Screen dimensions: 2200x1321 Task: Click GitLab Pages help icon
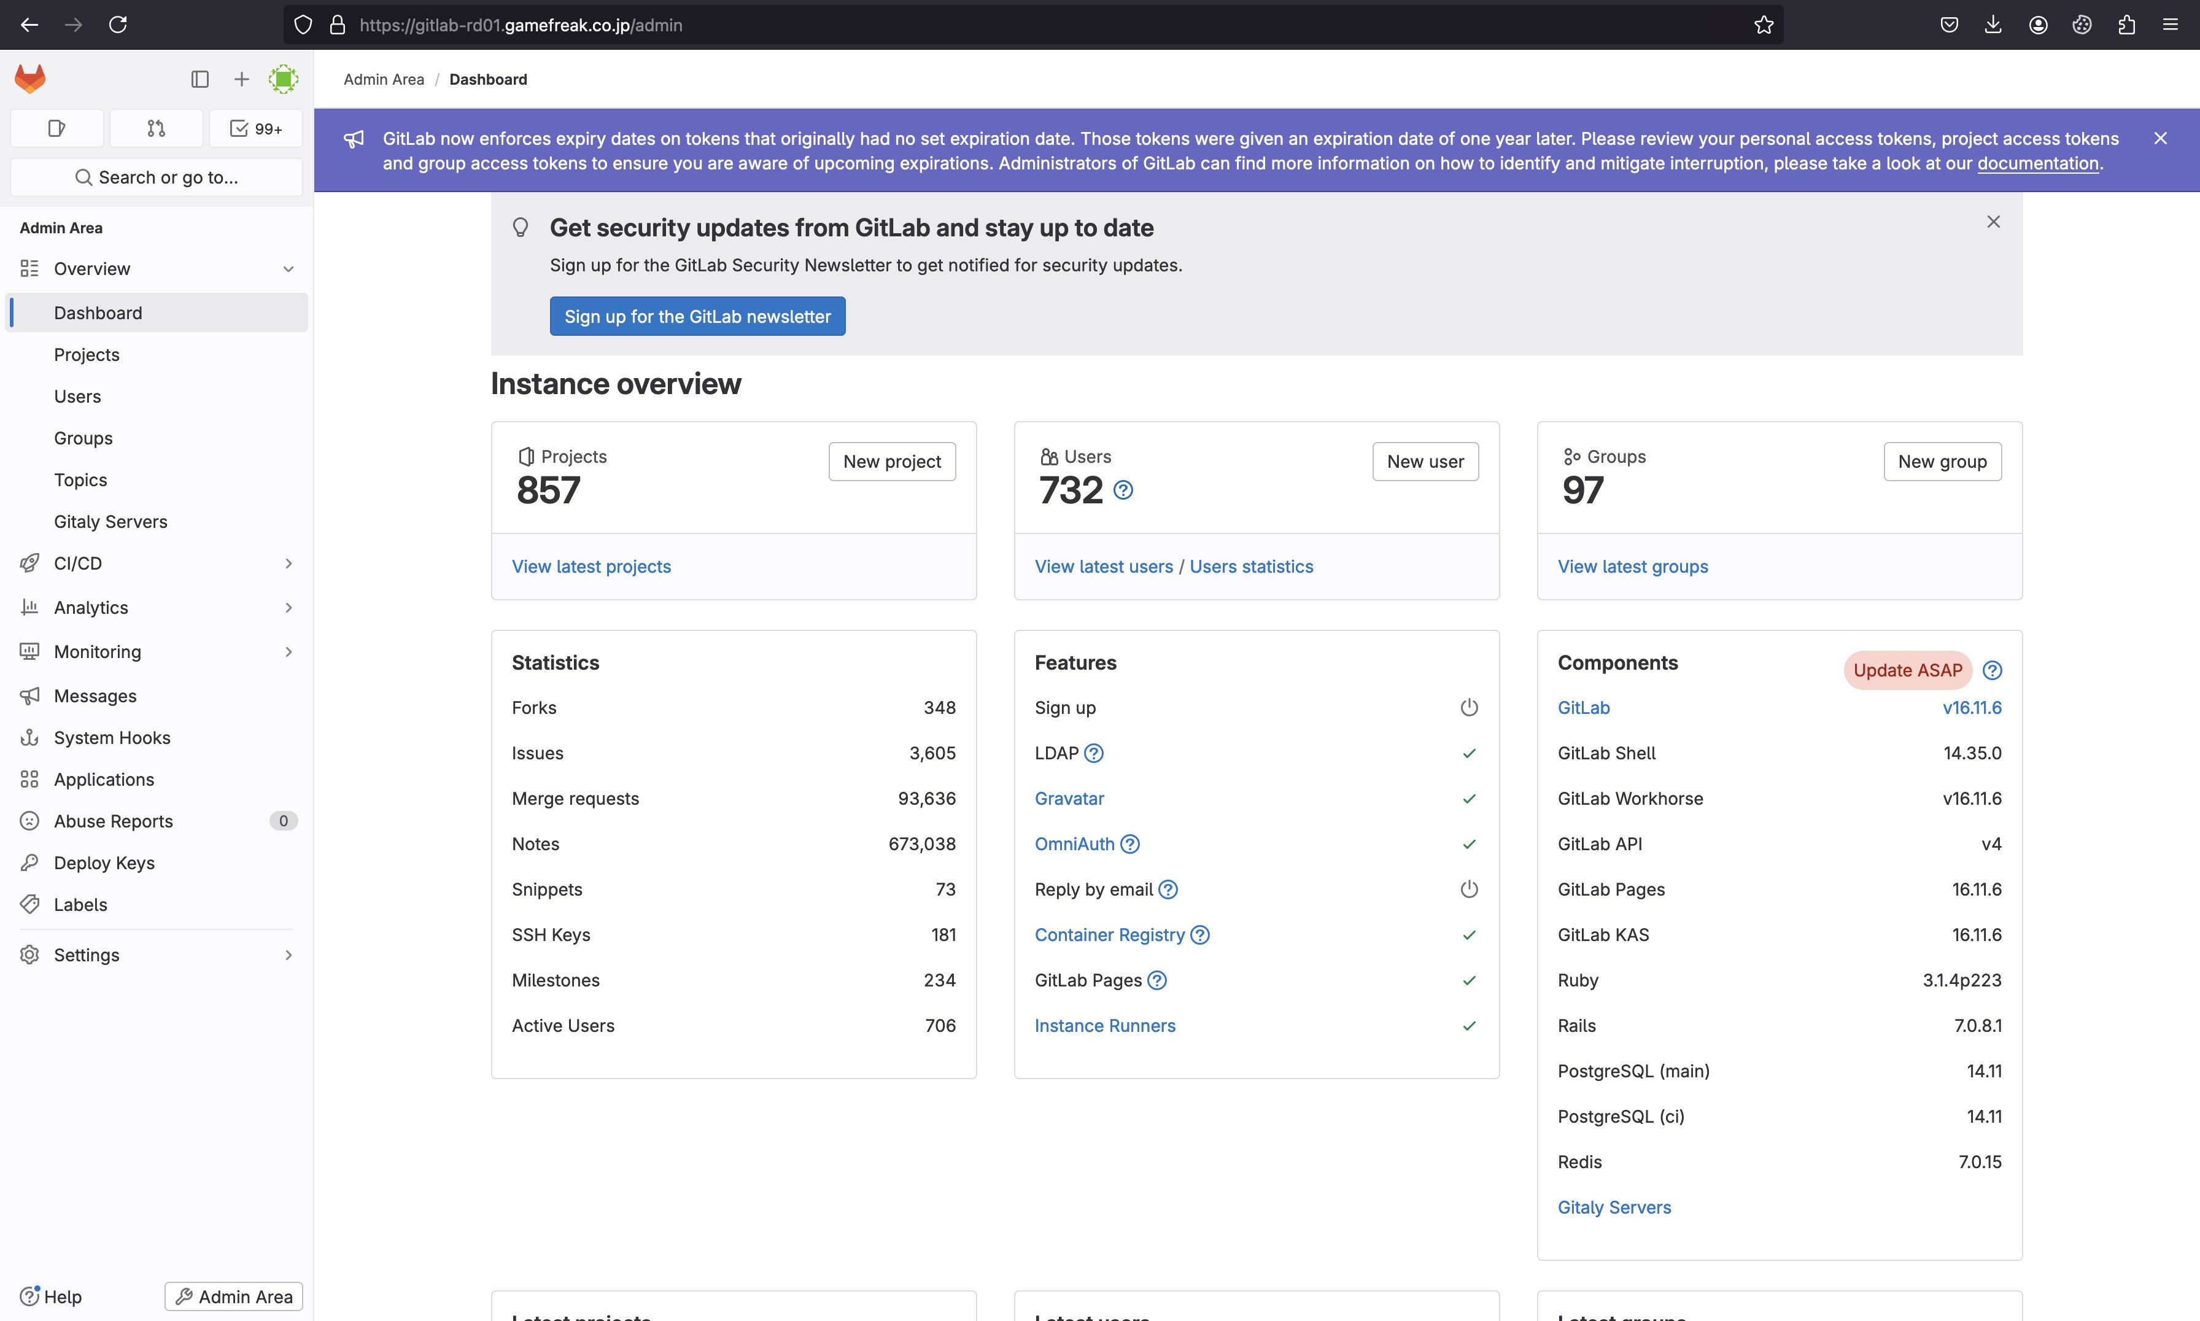point(1157,980)
